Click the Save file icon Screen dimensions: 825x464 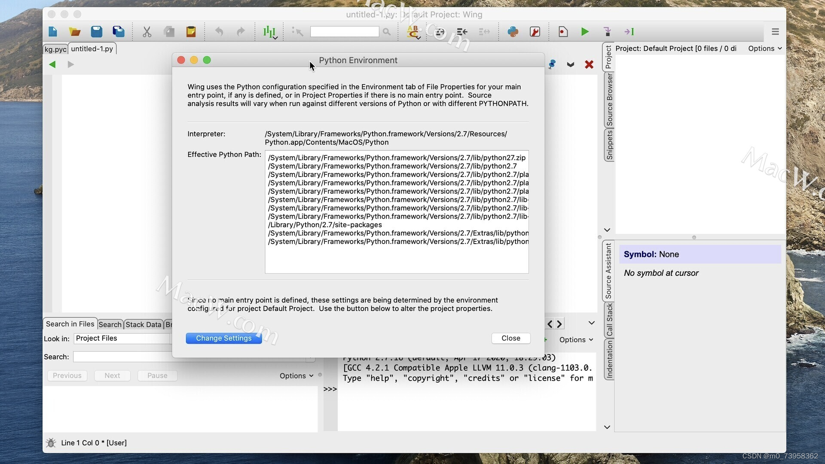(x=96, y=31)
